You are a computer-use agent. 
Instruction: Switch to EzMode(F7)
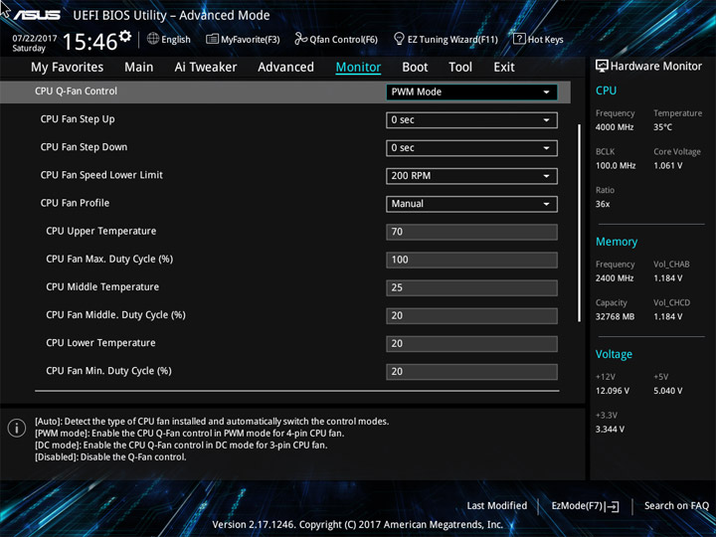coord(585,506)
